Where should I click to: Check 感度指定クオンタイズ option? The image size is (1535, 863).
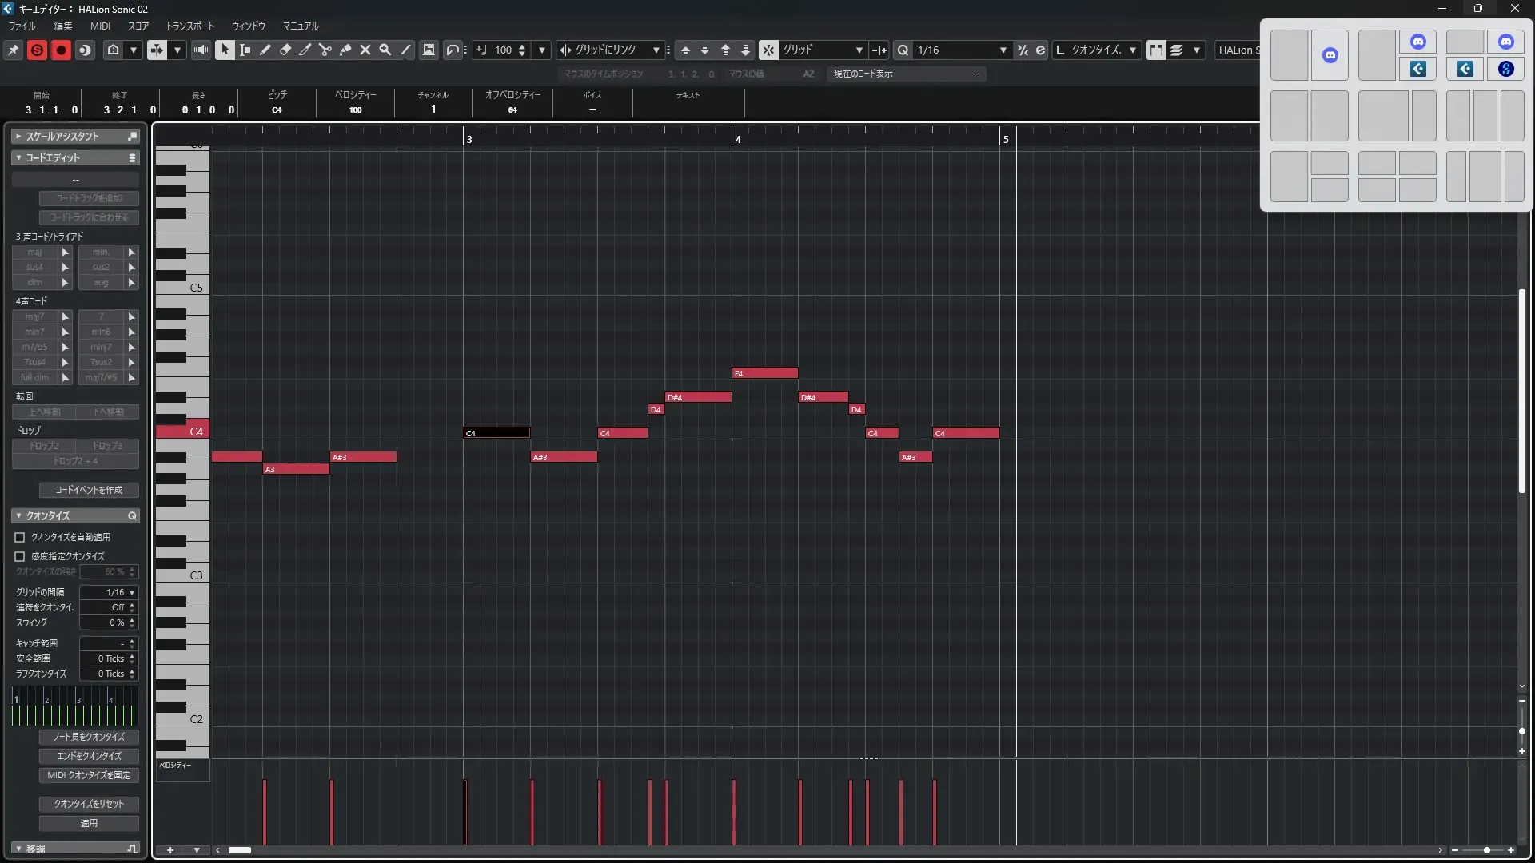[x=20, y=556]
